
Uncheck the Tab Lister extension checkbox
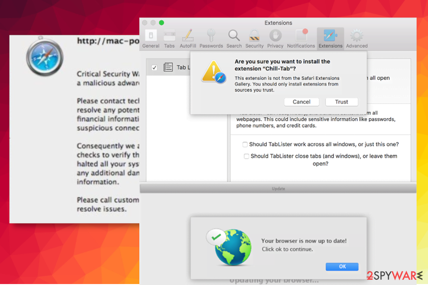154,67
